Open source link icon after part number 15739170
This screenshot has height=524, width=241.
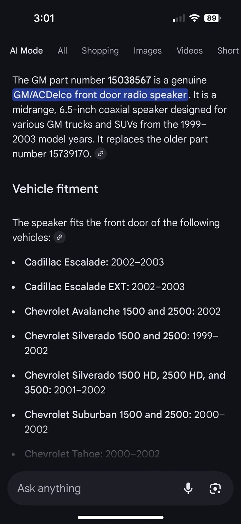pos(101,154)
